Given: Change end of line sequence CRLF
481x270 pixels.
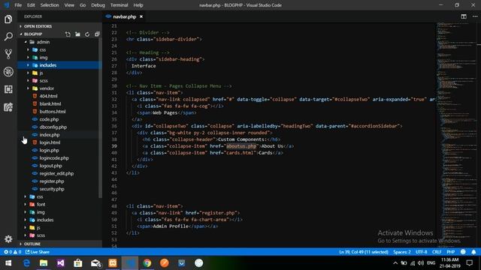Looking at the screenshot, I should click(x=437, y=252).
